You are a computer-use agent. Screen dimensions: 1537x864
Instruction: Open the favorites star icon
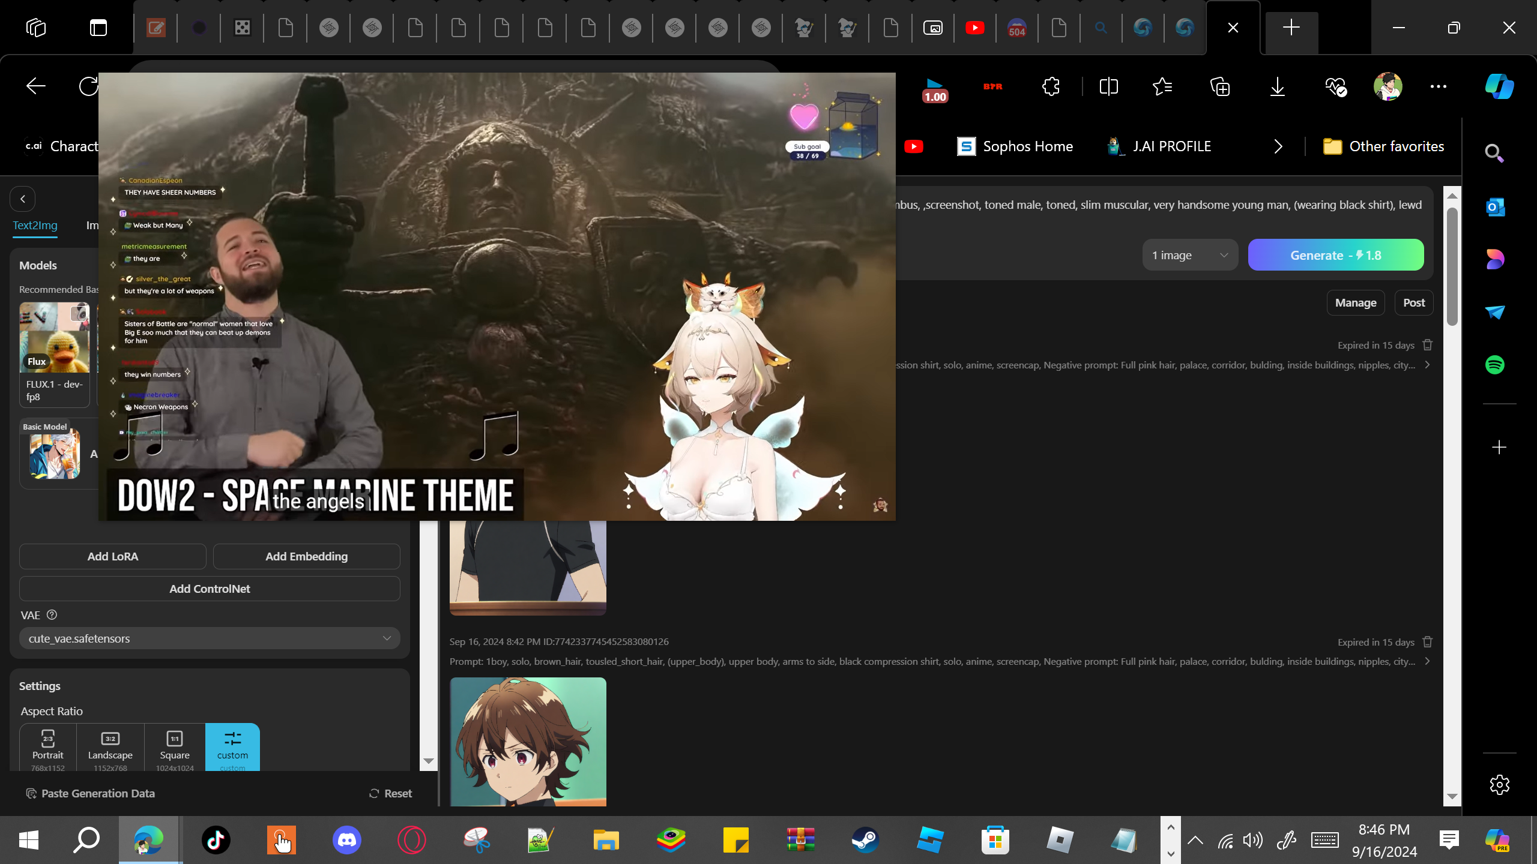pyautogui.click(x=1163, y=86)
